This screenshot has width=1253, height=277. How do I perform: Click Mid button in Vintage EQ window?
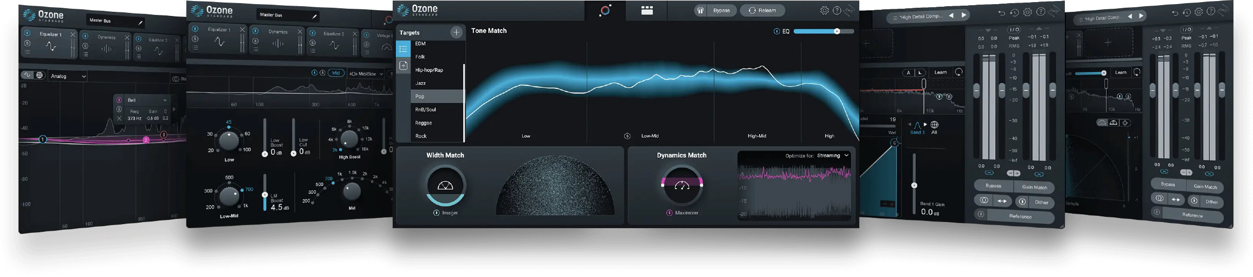(x=336, y=73)
